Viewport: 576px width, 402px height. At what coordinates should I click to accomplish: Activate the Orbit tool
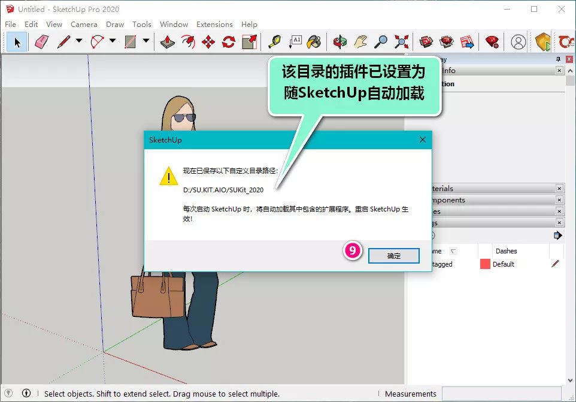coord(339,42)
